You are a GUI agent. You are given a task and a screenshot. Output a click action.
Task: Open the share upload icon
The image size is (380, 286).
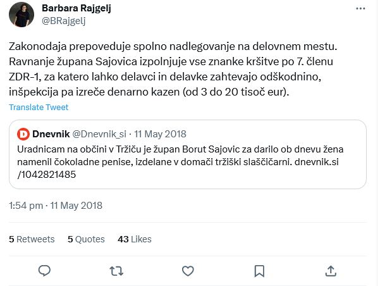tap(331, 271)
